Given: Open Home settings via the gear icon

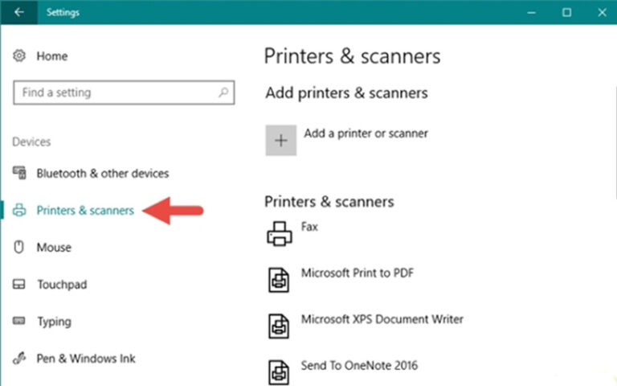Looking at the screenshot, I should click(19, 55).
